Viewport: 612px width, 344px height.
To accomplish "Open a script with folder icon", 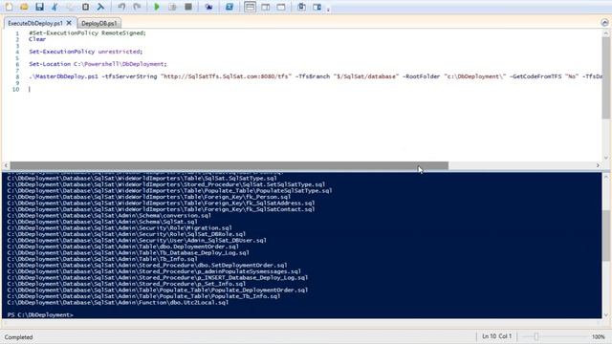I will pos(24,7).
